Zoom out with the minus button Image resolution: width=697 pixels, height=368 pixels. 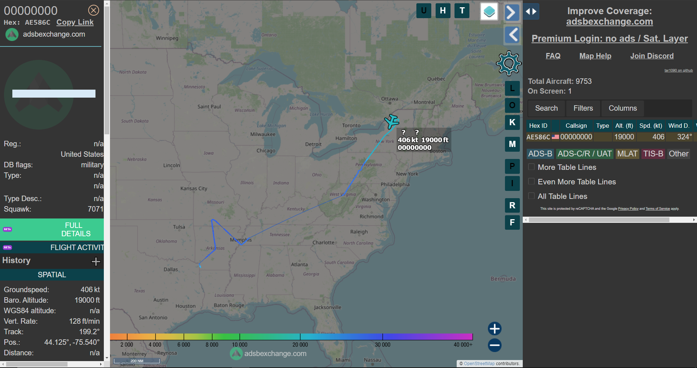pos(494,345)
